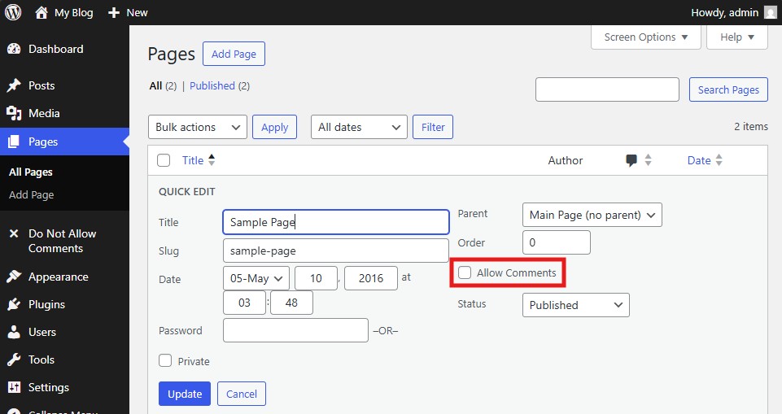The height and width of the screenshot is (414, 782).
Task: Open the month dropdown showing 05-May
Action: 256,278
